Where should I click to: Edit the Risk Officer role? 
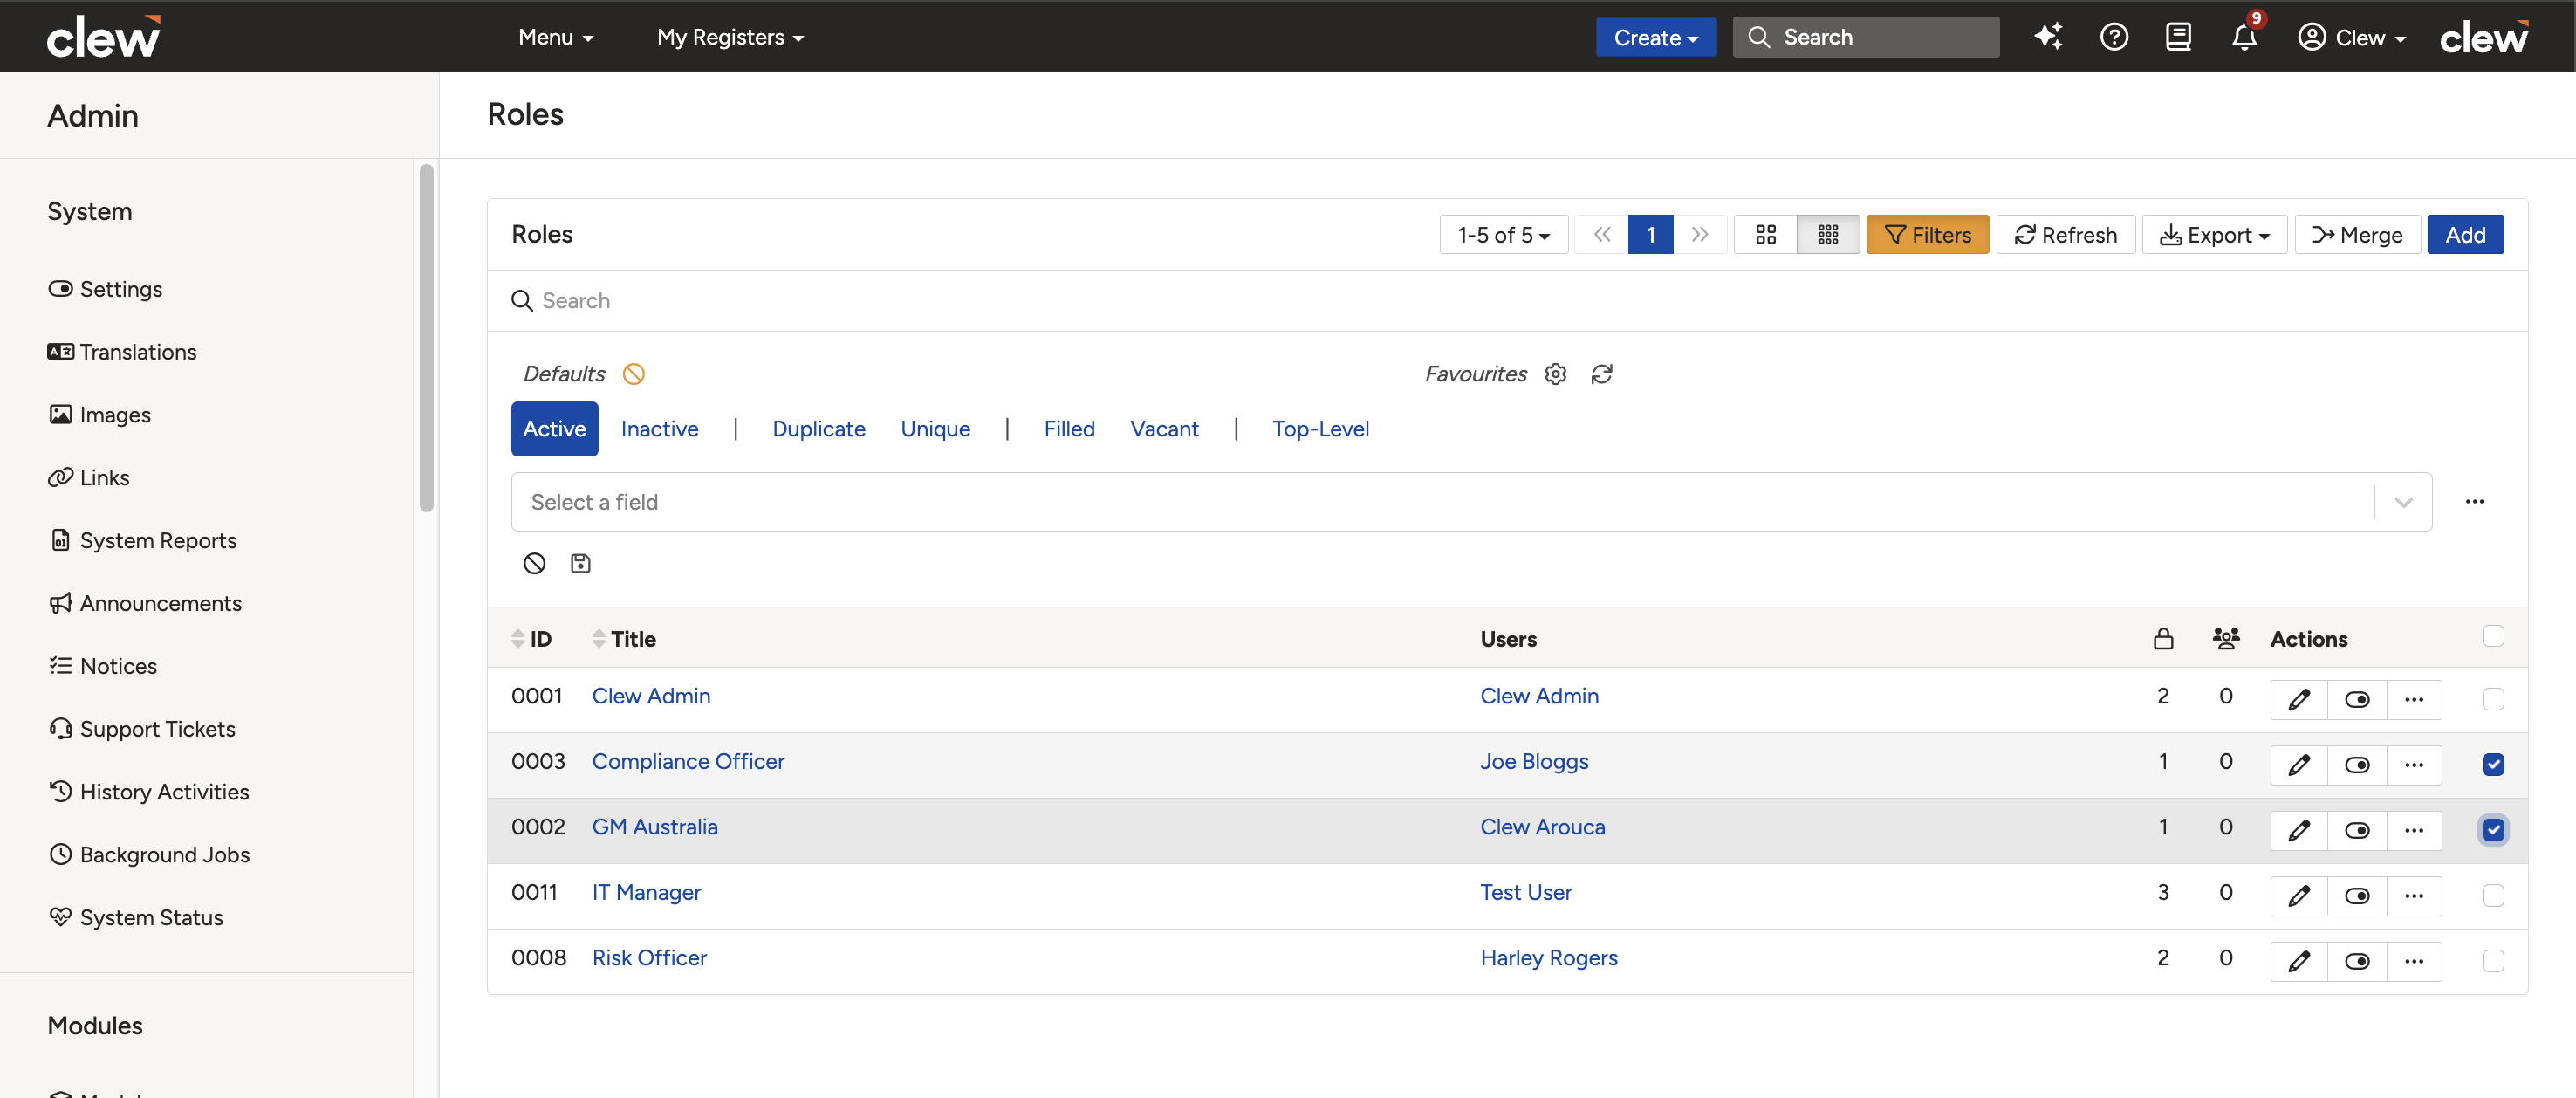tap(2298, 961)
